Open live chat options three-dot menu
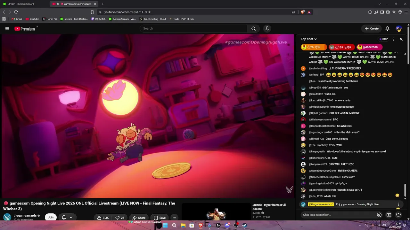The image size is (410, 230). click(x=393, y=39)
